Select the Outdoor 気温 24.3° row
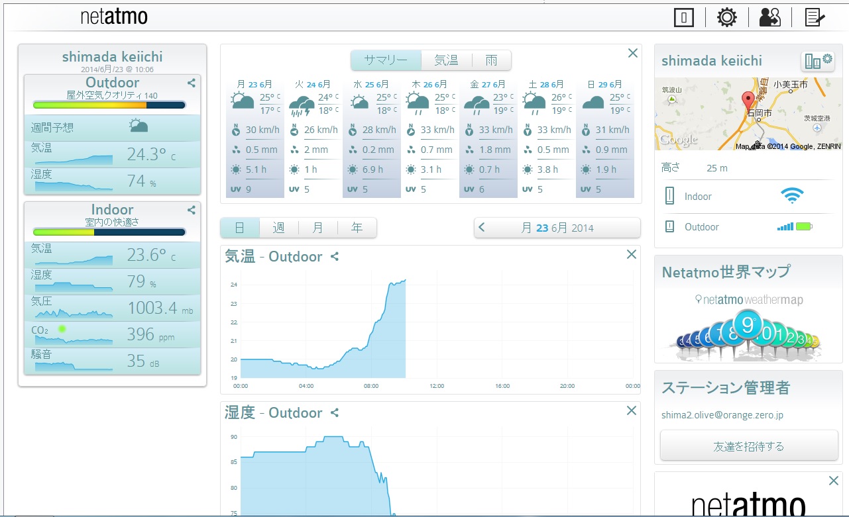This screenshot has width=849, height=517. point(112,154)
